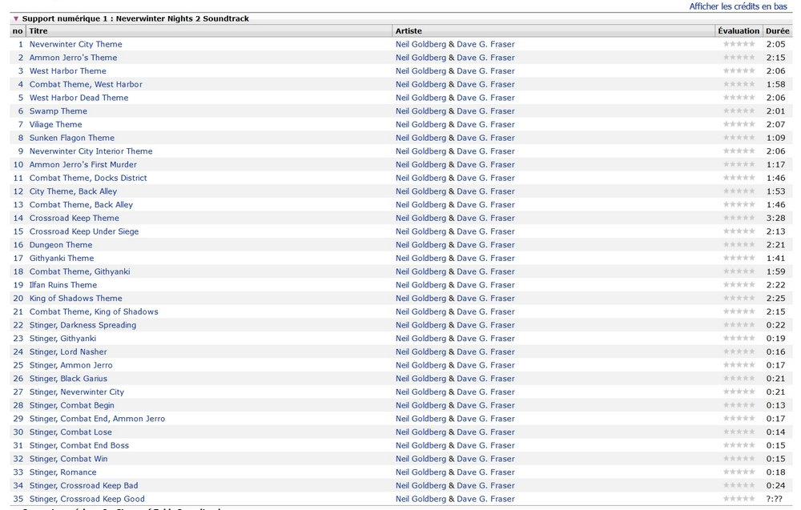This screenshot has height=510, width=801.
Task: Rate Swamp Theme using star rating
Action: (x=739, y=110)
